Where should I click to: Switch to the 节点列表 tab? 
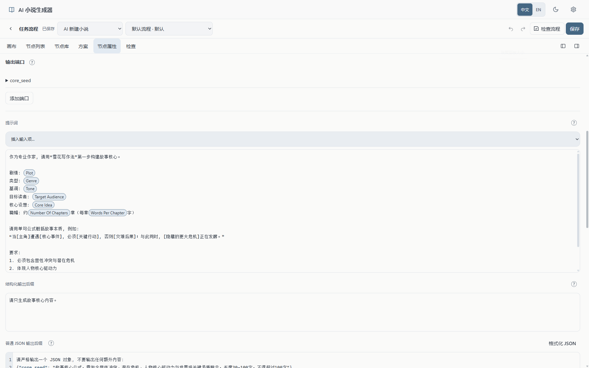coord(35,46)
